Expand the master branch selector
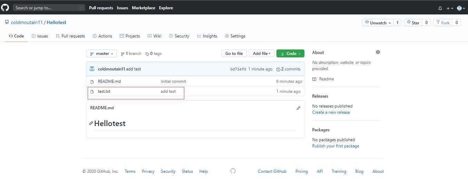The height and width of the screenshot is (180, 468). pos(101,54)
